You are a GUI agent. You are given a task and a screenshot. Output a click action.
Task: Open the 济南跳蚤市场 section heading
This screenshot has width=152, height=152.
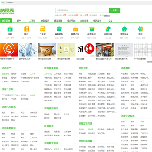click(x=51, y=68)
